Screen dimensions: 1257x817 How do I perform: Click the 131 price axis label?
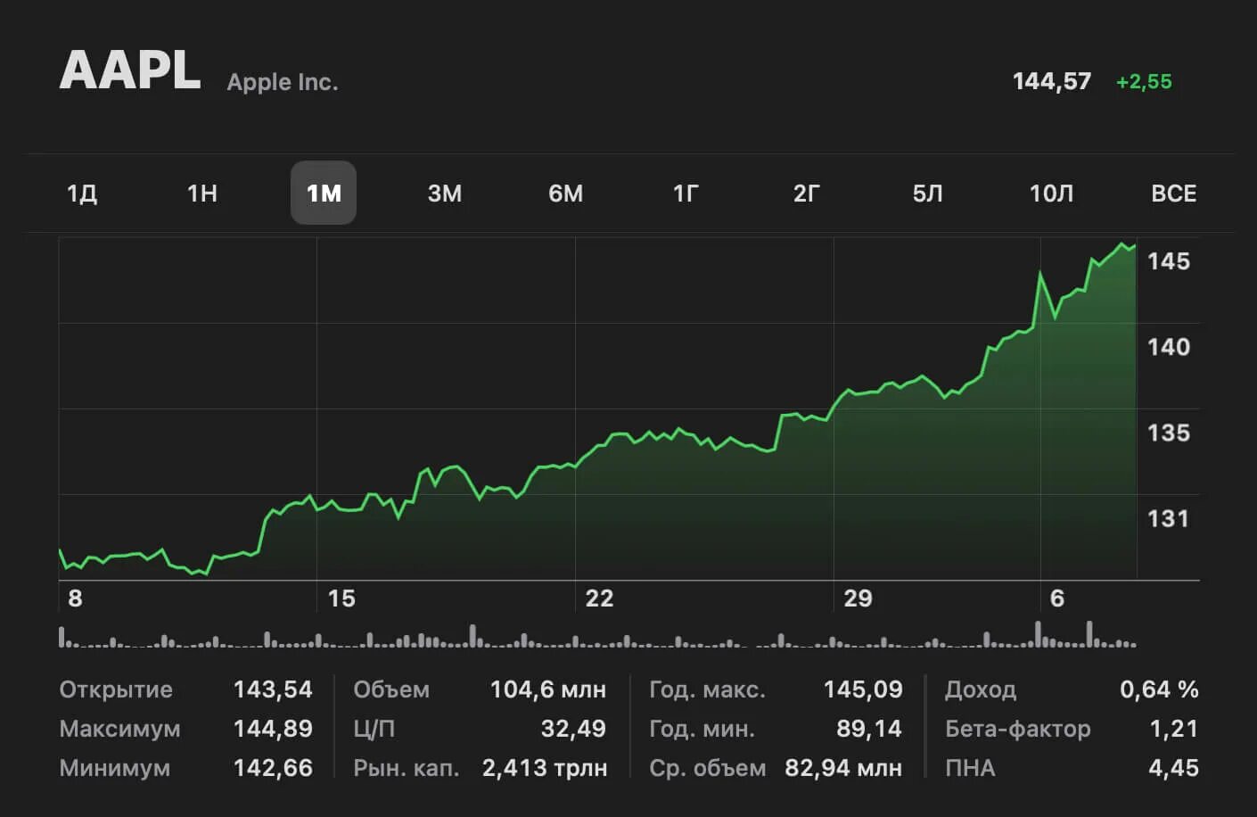(x=1169, y=518)
